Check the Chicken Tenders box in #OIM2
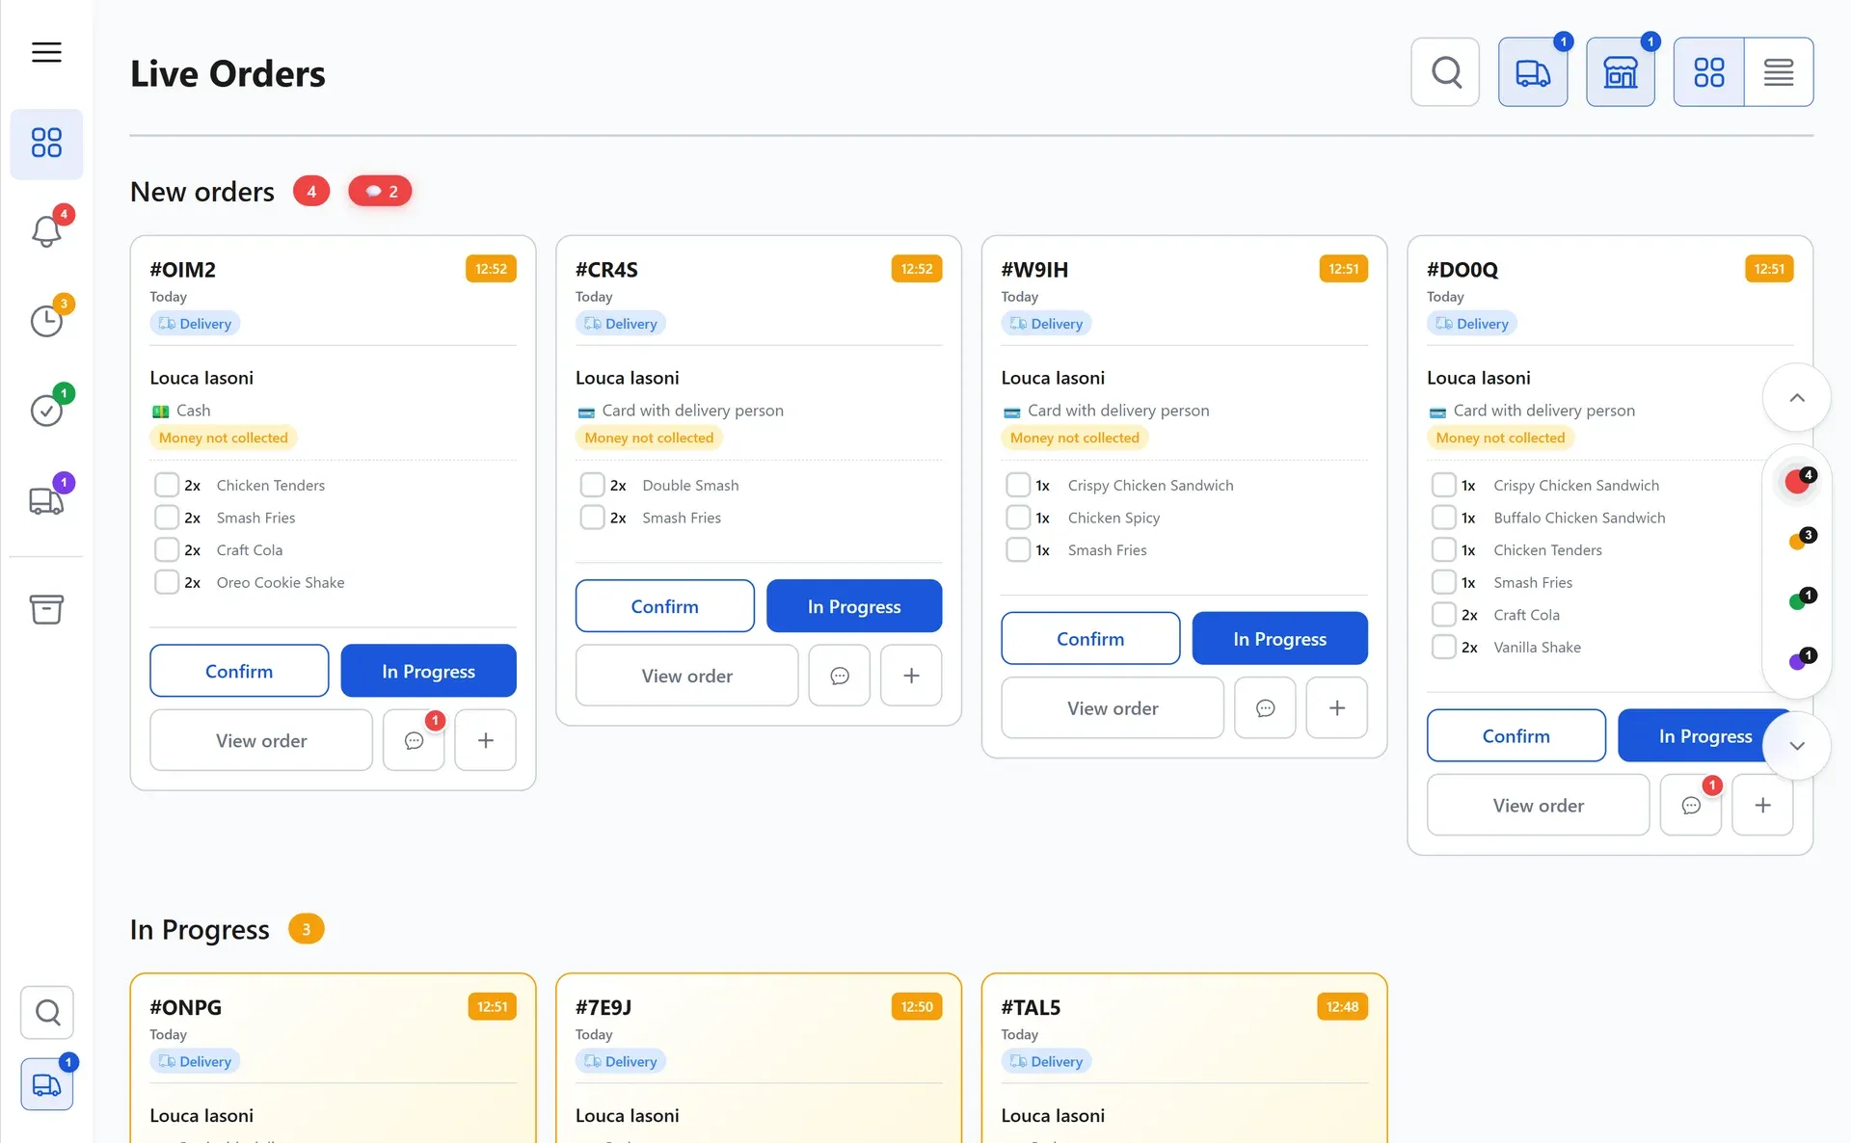The width and height of the screenshot is (1851, 1143). pos(167,485)
